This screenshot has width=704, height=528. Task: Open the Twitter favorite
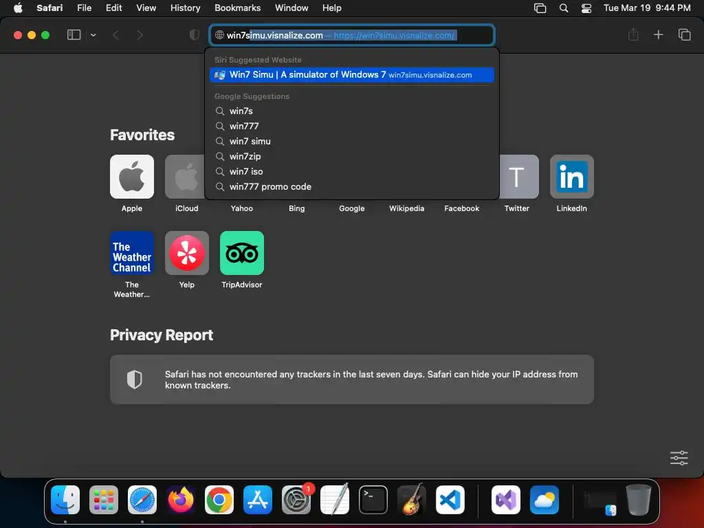tap(519, 177)
